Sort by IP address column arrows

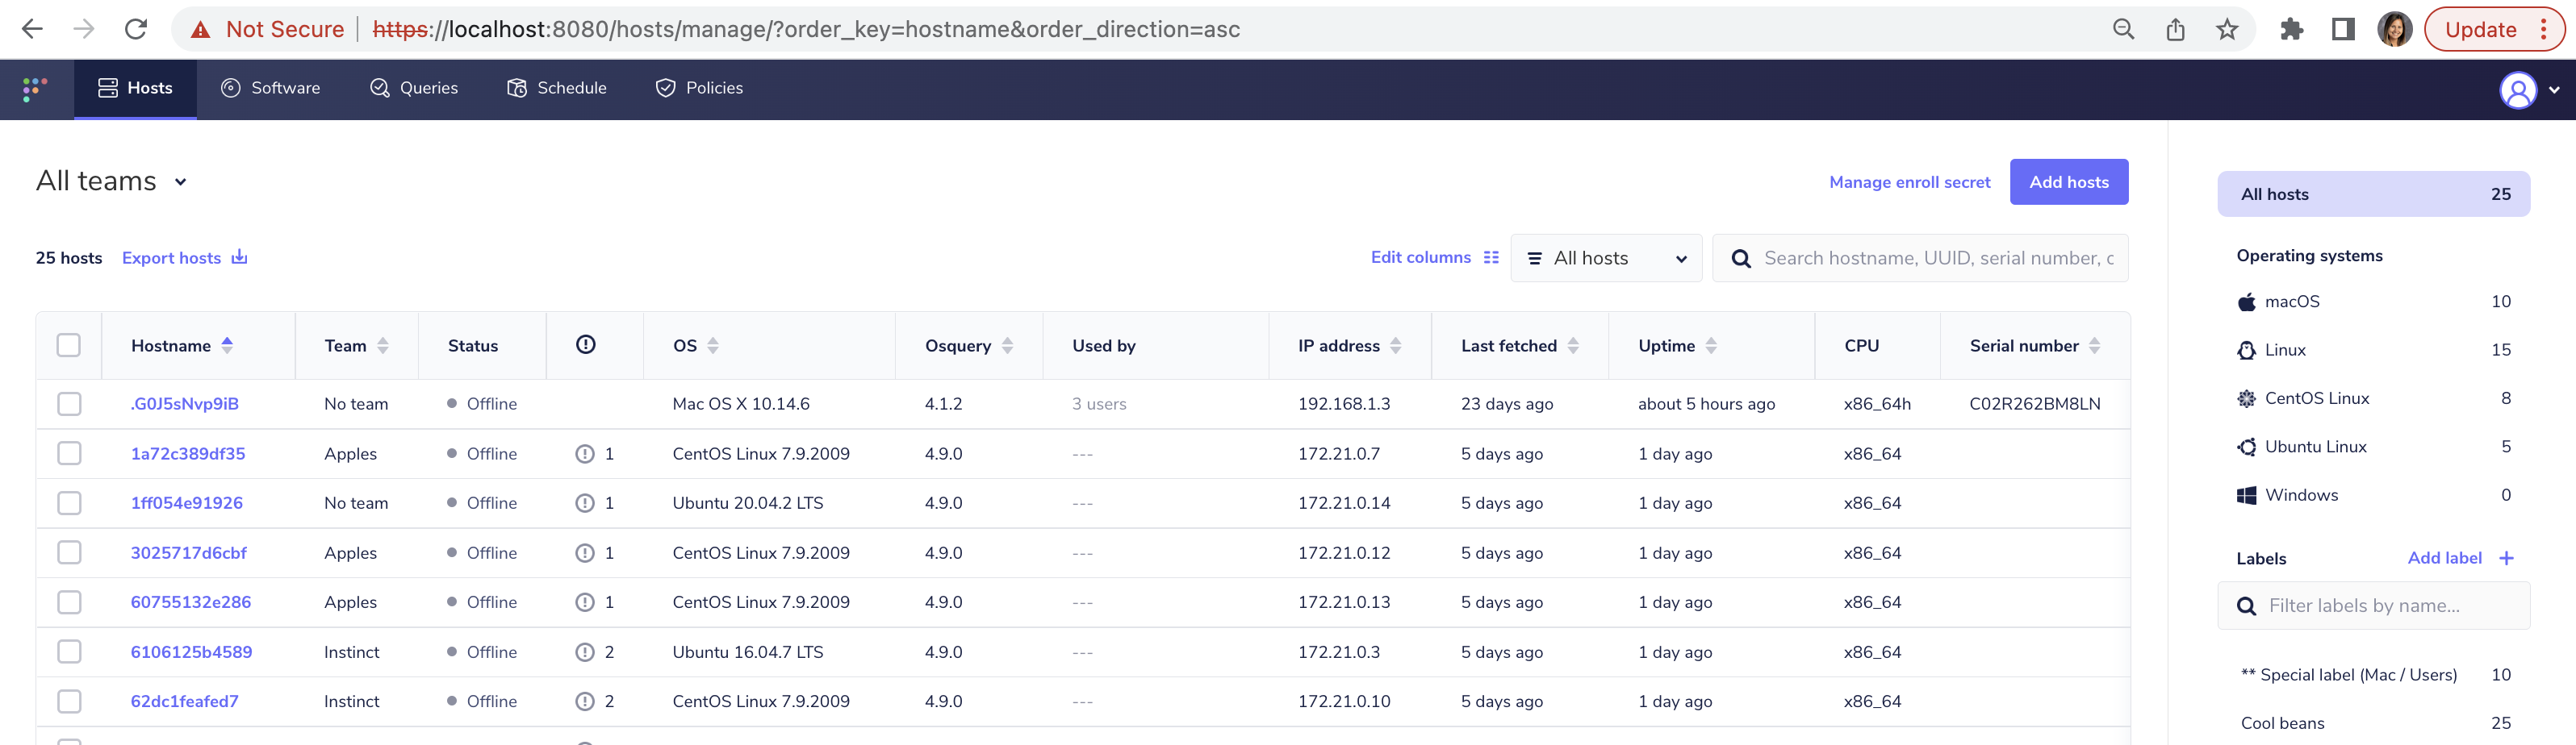point(1396,344)
